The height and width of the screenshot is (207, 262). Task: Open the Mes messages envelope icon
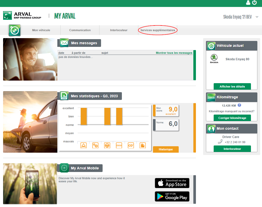(x=64, y=43)
